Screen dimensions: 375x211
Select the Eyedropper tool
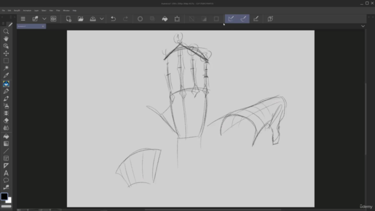tap(6, 76)
